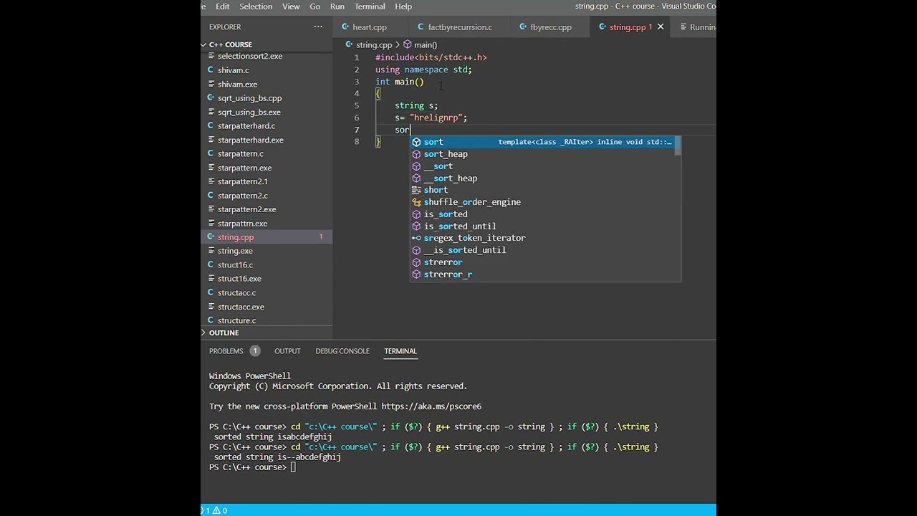Viewport: 917px width, 516px height.
Task: Open structacc.exe file
Action: click(241, 307)
